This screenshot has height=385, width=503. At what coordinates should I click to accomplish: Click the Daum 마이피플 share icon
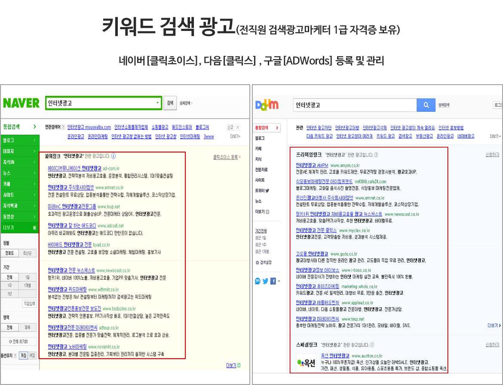pyautogui.click(x=258, y=281)
